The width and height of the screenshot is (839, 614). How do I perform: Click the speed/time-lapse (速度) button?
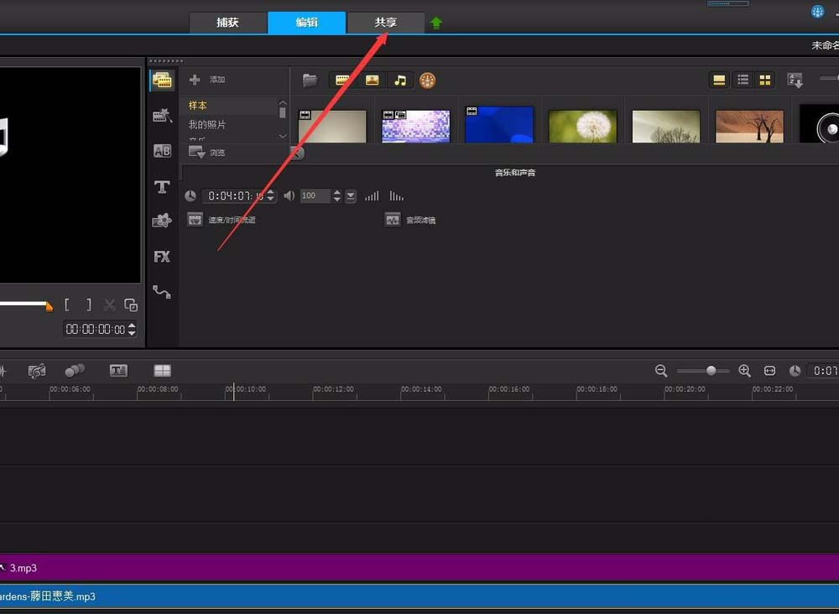[195, 219]
